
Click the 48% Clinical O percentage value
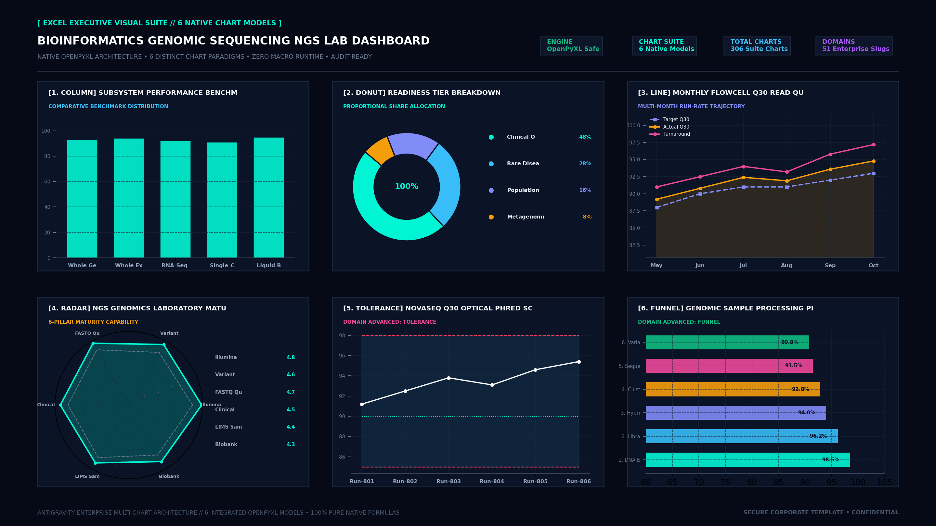click(585, 137)
